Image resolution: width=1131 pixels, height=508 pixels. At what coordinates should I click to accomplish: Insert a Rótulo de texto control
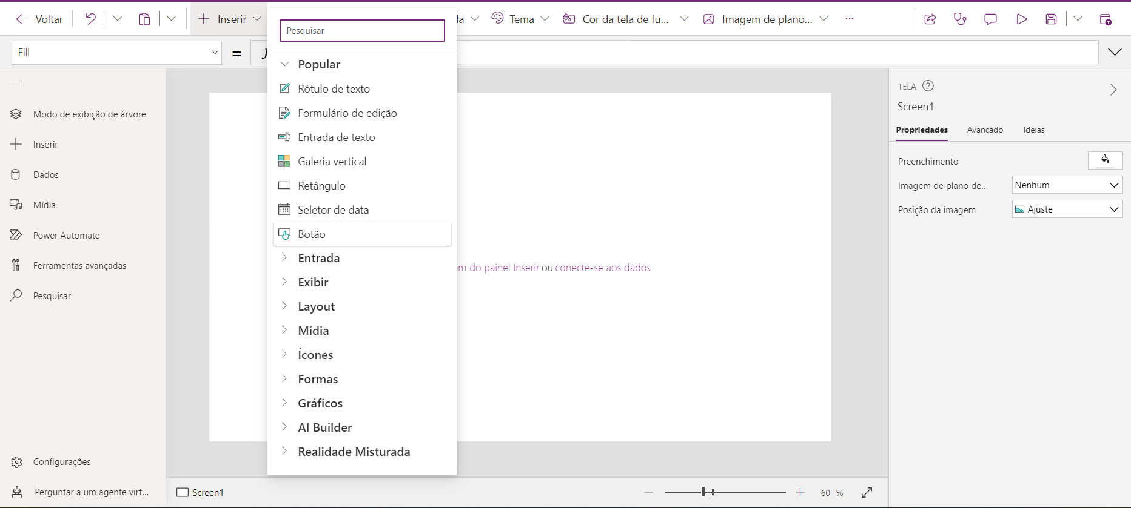click(x=362, y=88)
